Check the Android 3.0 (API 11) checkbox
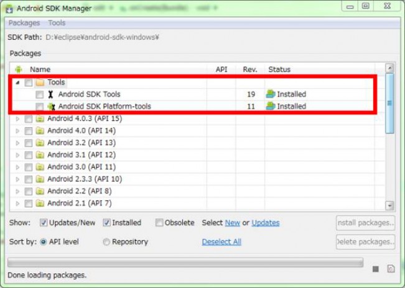Screen dimensions: 405x288 tap(29, 167)
